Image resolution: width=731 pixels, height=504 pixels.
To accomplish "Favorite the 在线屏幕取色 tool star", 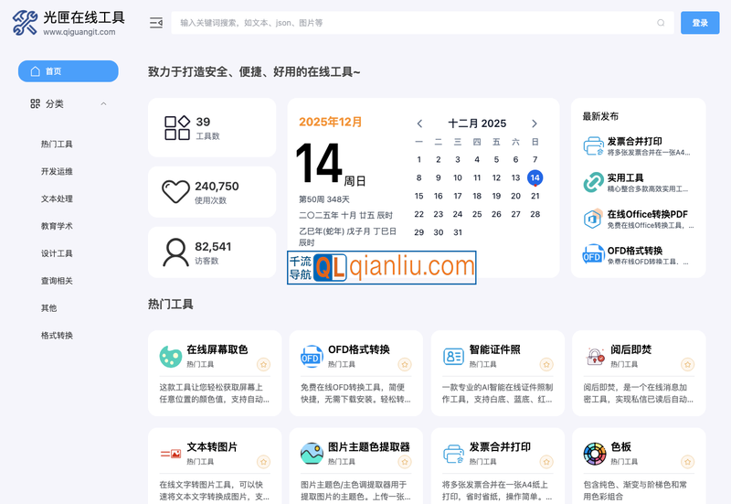I will point(263,364).
